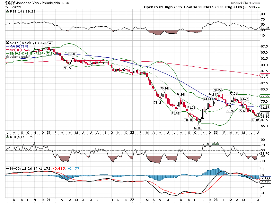The width and height of the screenshot is (273, 203).
Task: Click the red -0.695 value in MACD label
Action: (x=59, y=169)
